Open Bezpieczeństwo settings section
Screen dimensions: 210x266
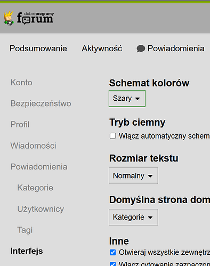tap(41, 103)
